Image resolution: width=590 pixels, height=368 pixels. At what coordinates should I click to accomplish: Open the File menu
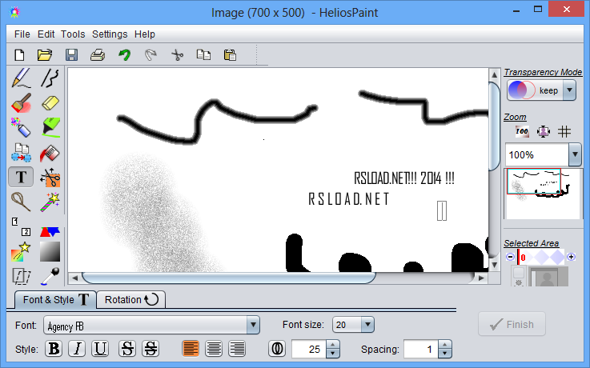click(x=22, y=34)
